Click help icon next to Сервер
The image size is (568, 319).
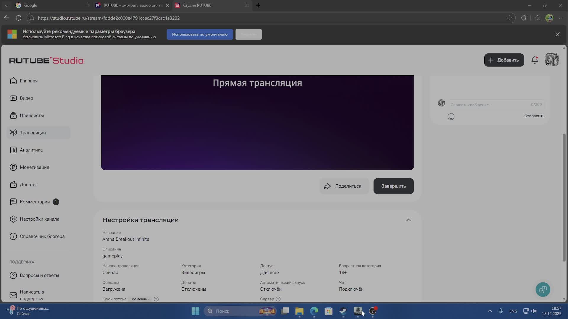[x=278, y=299]
